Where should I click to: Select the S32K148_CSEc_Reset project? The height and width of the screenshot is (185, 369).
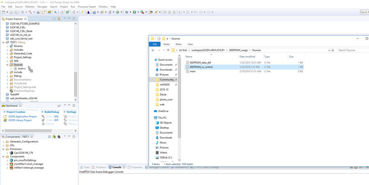[21, 31]
